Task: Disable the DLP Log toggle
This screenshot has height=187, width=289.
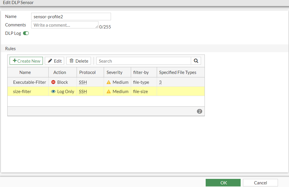Action: click(26, 33)
